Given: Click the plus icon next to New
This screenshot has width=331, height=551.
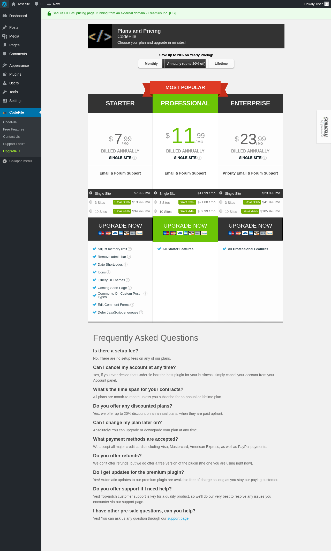Looking at the screenshot, I should (49, 4).
